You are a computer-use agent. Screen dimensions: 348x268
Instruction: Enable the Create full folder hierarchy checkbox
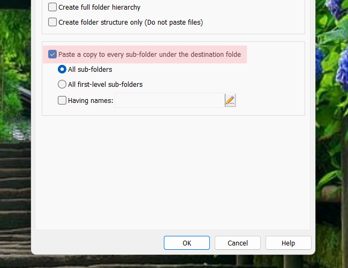coord(52,8)
